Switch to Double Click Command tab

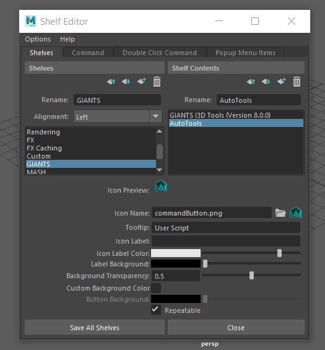[x=160, y=53]
